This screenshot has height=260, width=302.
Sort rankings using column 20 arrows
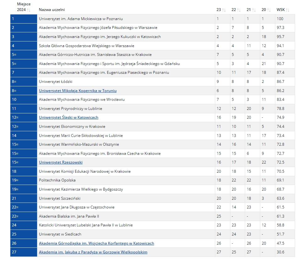point(269,10)
